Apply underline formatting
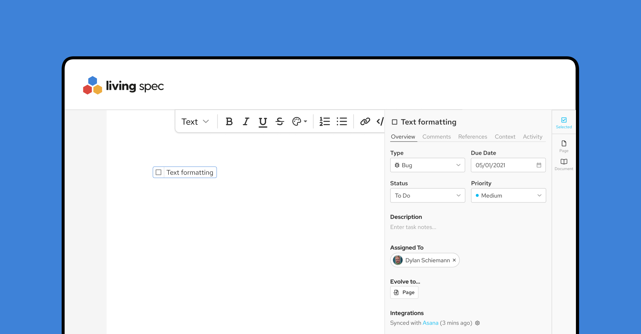641x334 pixels. tap(263, 122)
